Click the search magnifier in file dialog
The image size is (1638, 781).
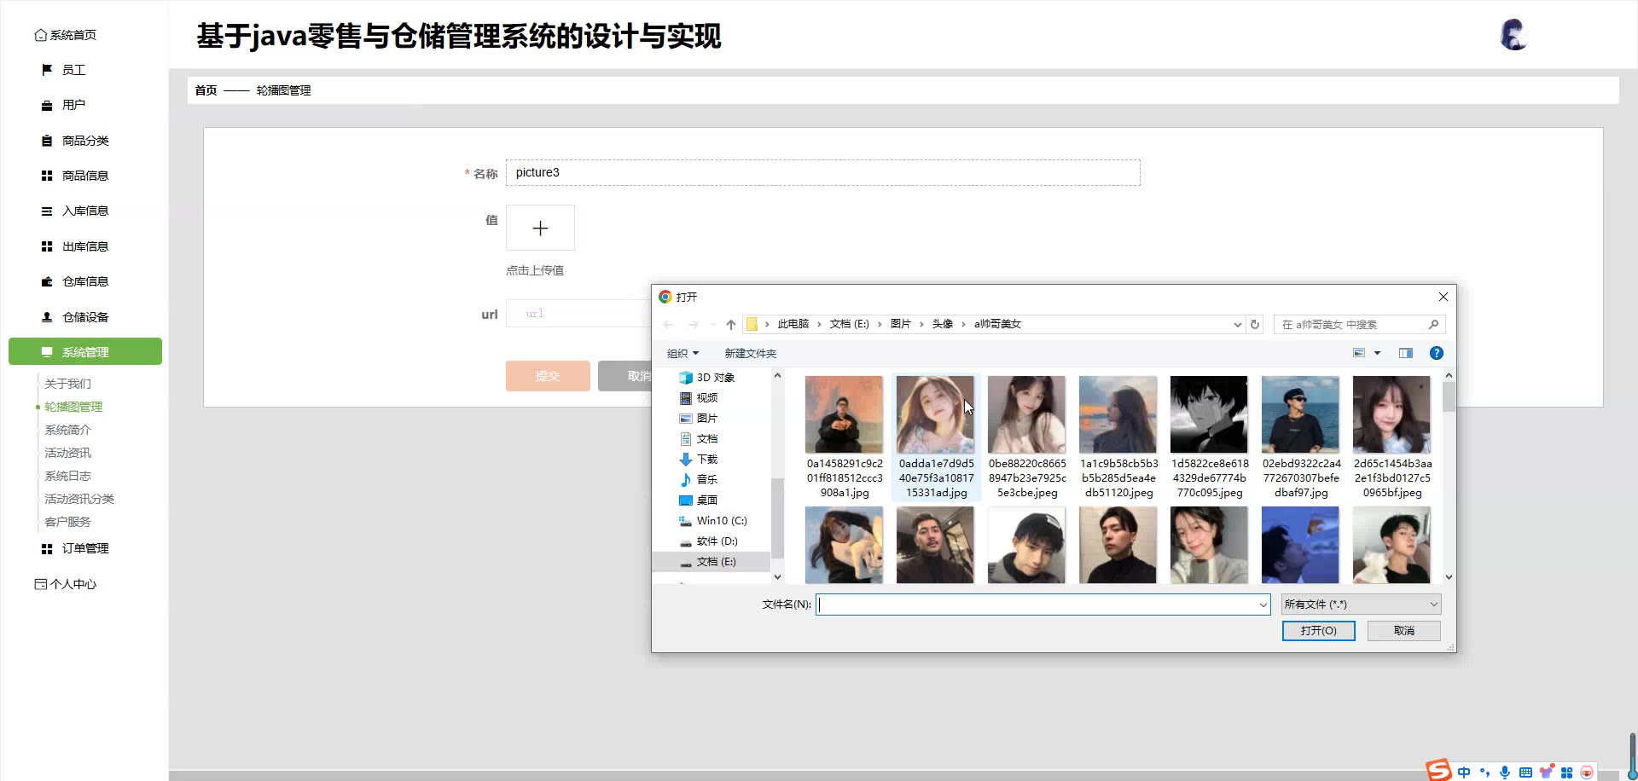[1433, 324]
